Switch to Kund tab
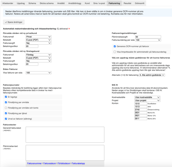Viewport: 172px width, 167px height. point(87,3)
